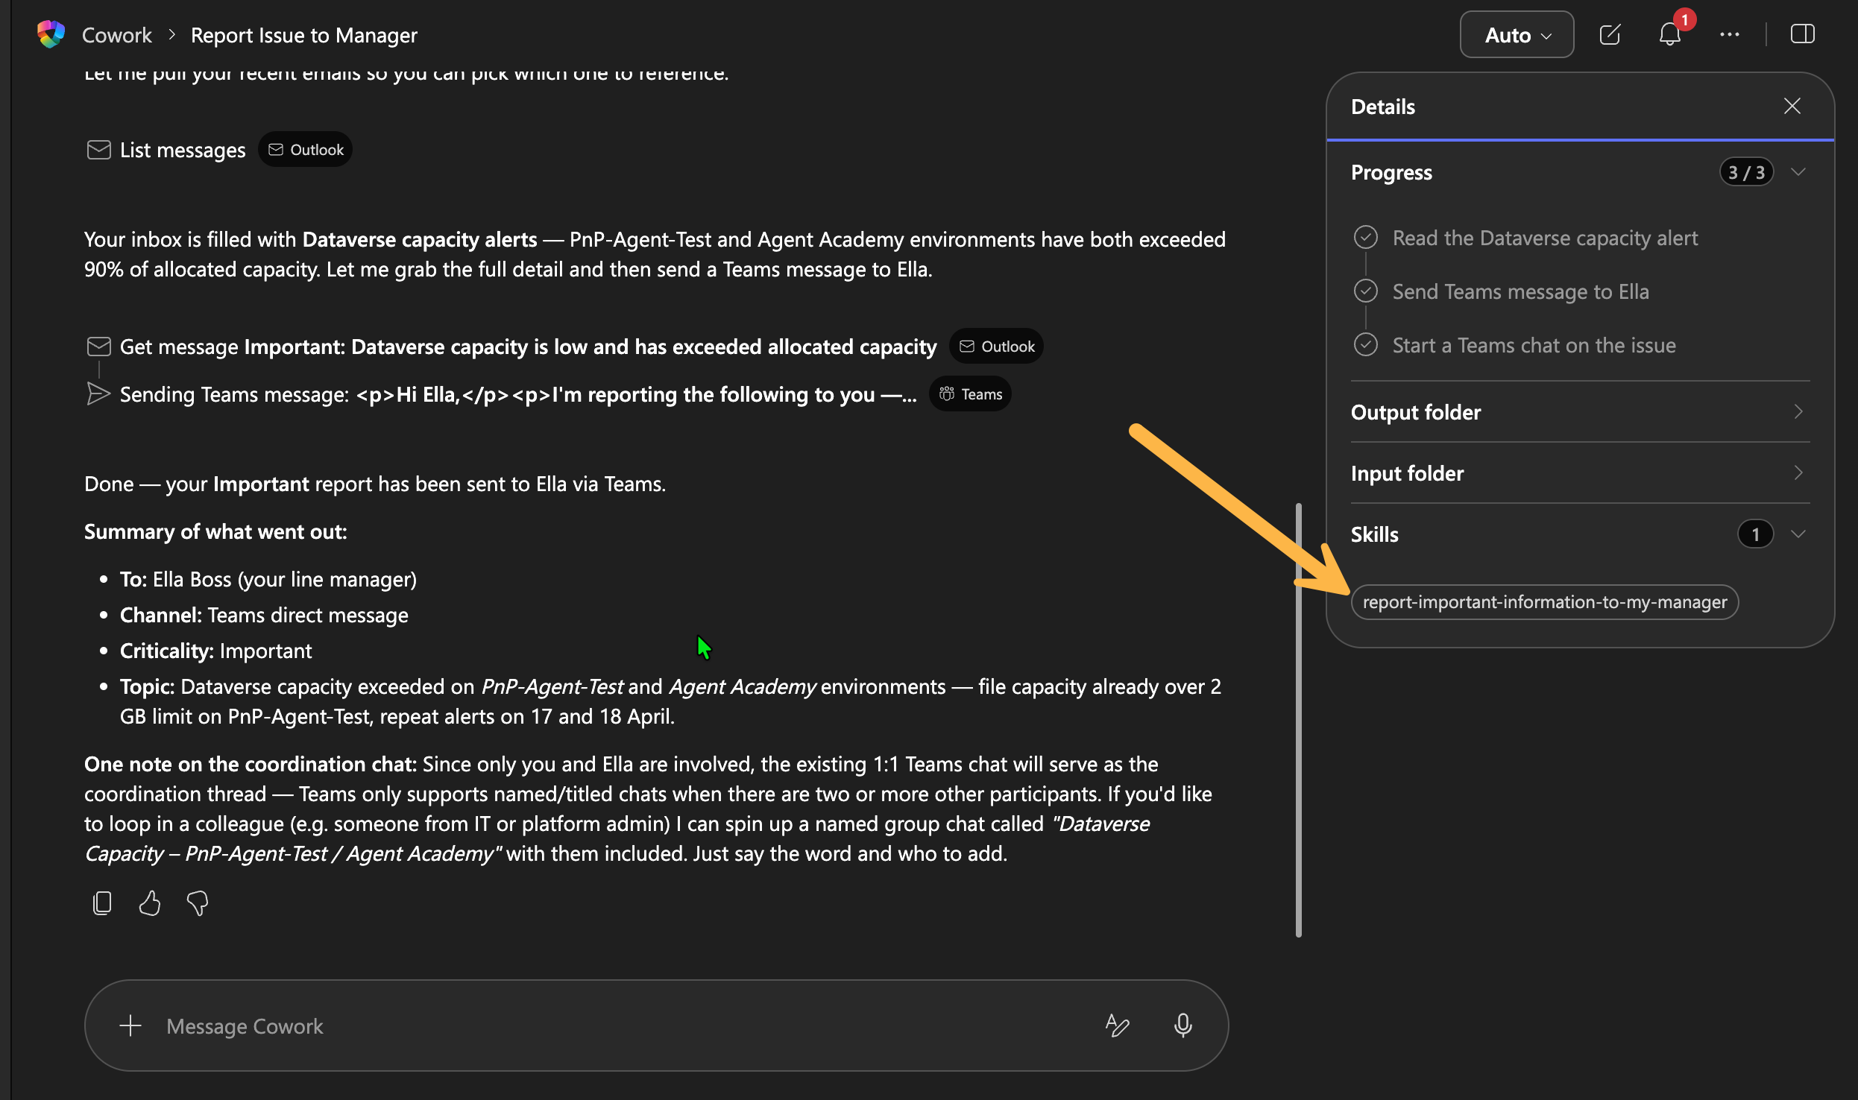Click the Channel: Teams direct message line
Image resolution: width=1858 pixels, height=1100 pixels.
264,615
